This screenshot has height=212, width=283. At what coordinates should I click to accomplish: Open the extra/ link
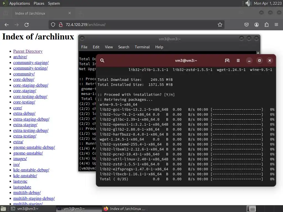coord(18,142)
